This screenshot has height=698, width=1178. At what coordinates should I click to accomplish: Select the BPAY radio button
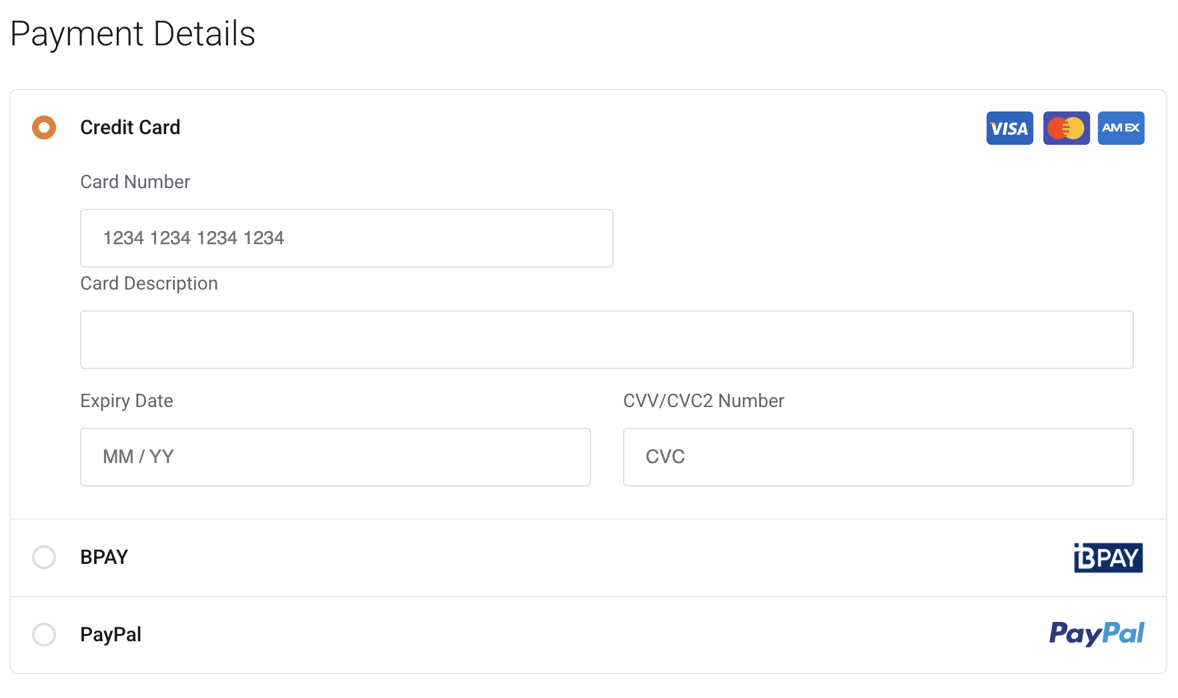point(44,557)
